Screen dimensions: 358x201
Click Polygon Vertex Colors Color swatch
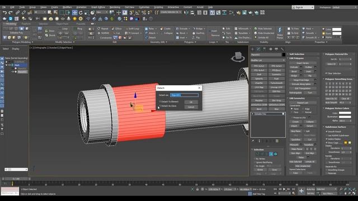click(x=345, y=113)
